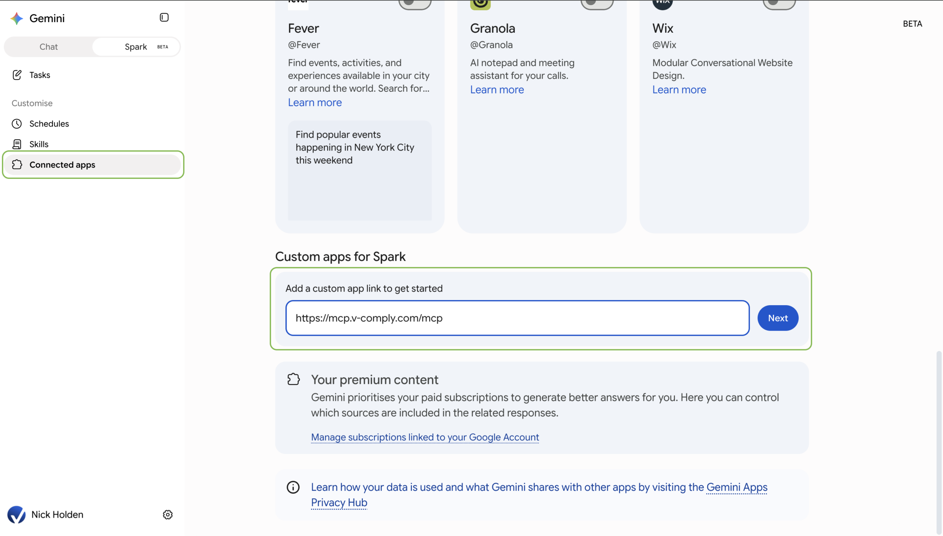Open settings gear icon
Image resolution: width=943 pixels, height=536 pixels.
click(x=168, y=515)
